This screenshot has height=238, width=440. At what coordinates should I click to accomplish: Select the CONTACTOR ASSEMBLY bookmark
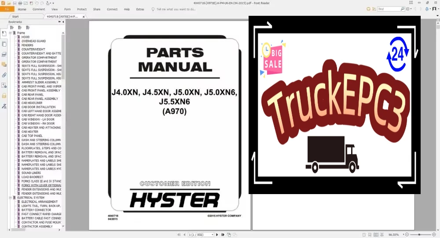(37, 226)
